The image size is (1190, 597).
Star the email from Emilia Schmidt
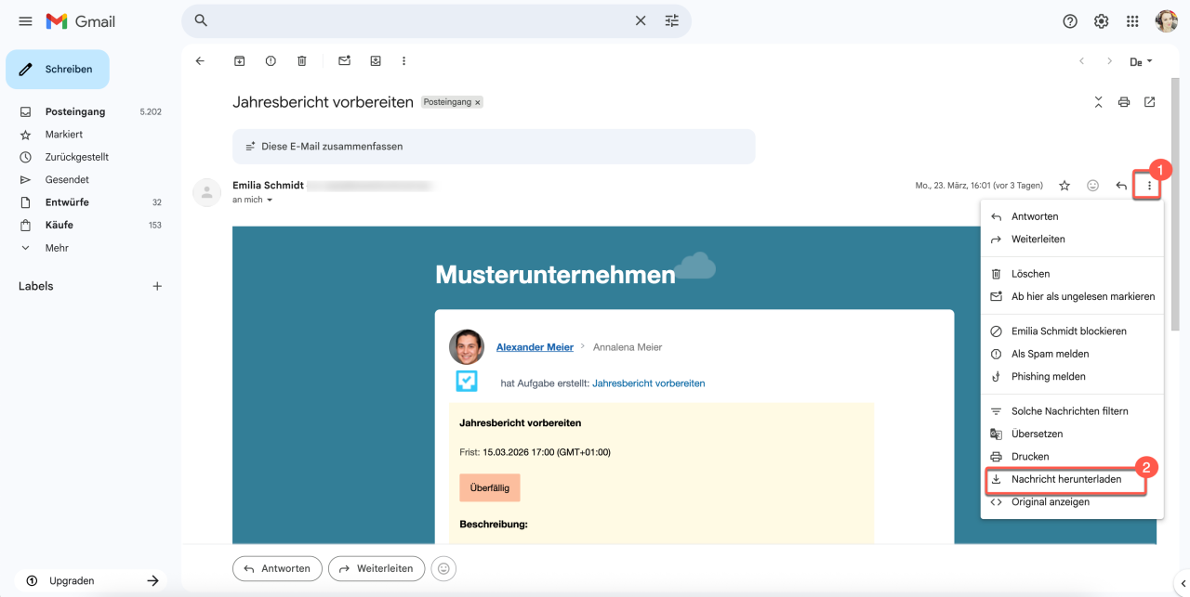tap(1064, 186)
